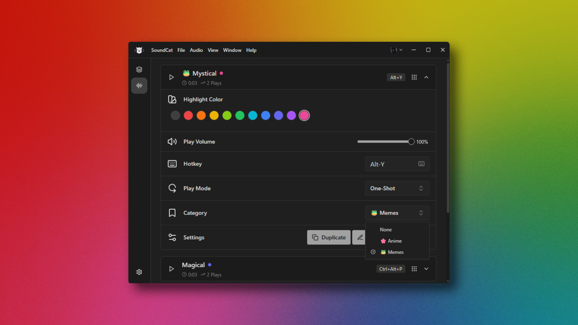Open the Audio menu
Viewport: 578px width, 325px height.
coord(196,50)
